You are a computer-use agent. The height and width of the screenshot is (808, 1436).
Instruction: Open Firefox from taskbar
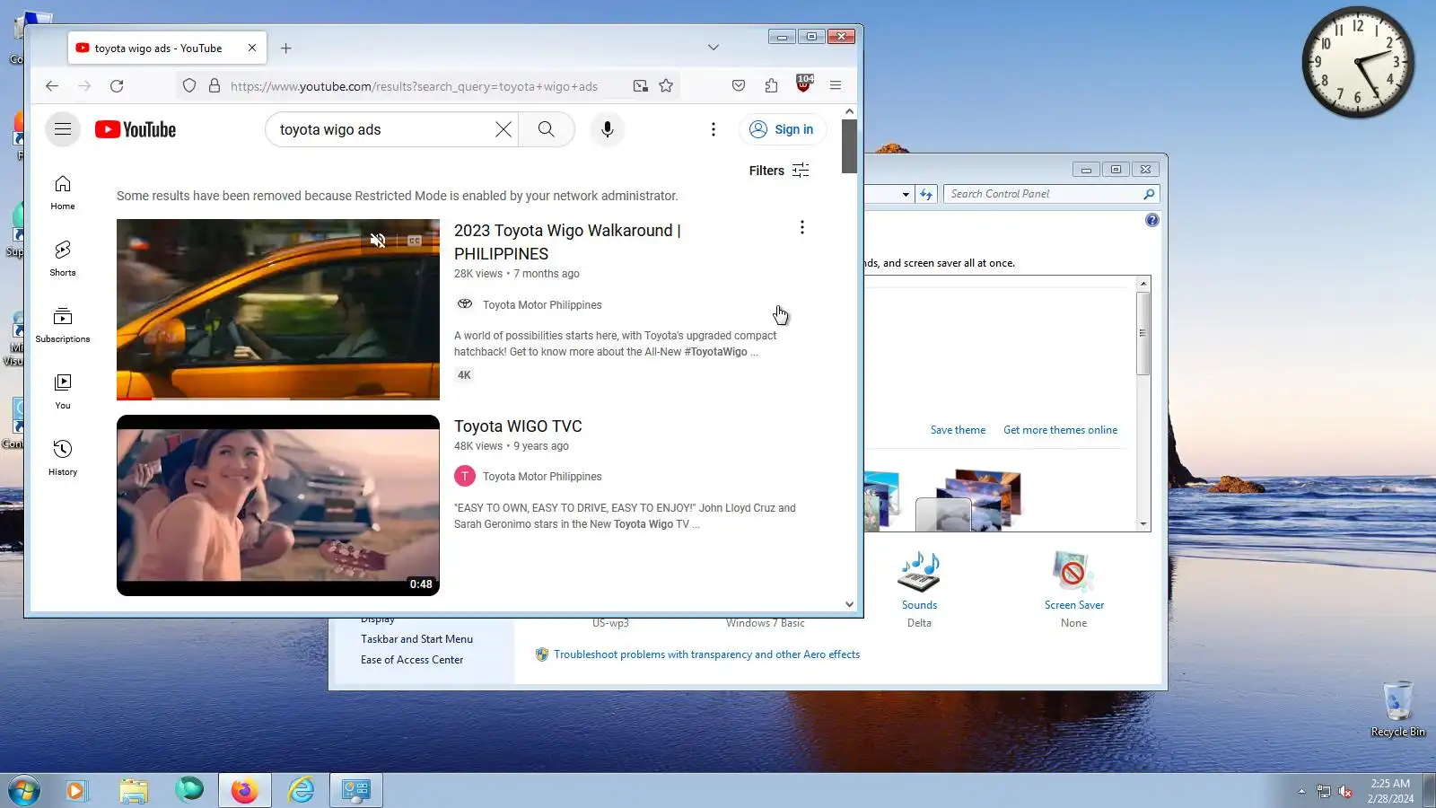(x=244, y=790)
